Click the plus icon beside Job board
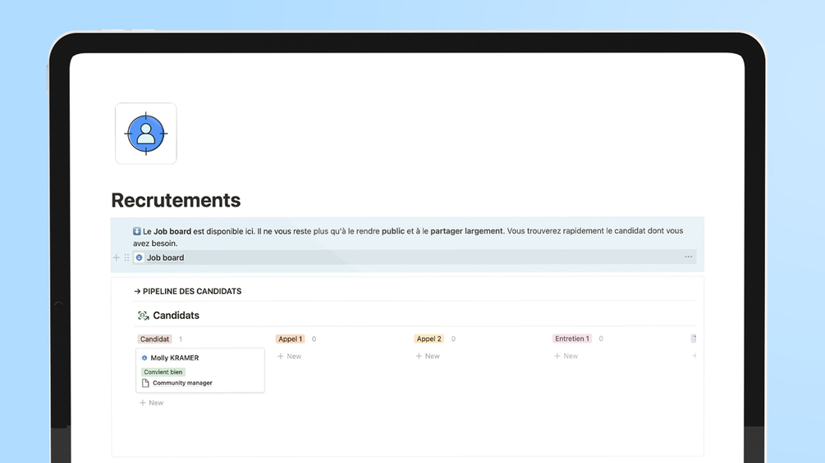The height and width of the screenshot is (463, 825). pos(117,258)
